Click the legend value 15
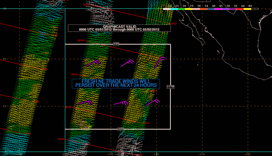 click(177, 6)
